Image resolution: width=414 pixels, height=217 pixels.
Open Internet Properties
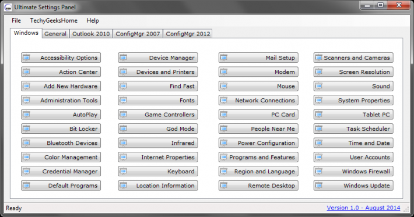158,157
